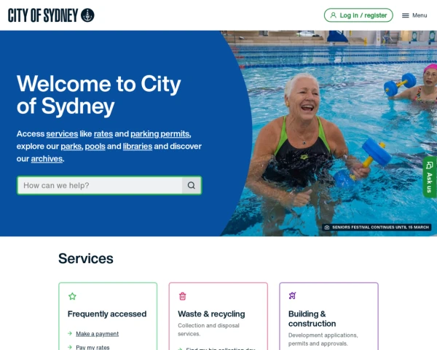Click the star icon on Frequently accessed card
This screenshot has width=437, height=350.
pyautogui.click(x=72, y=296)
